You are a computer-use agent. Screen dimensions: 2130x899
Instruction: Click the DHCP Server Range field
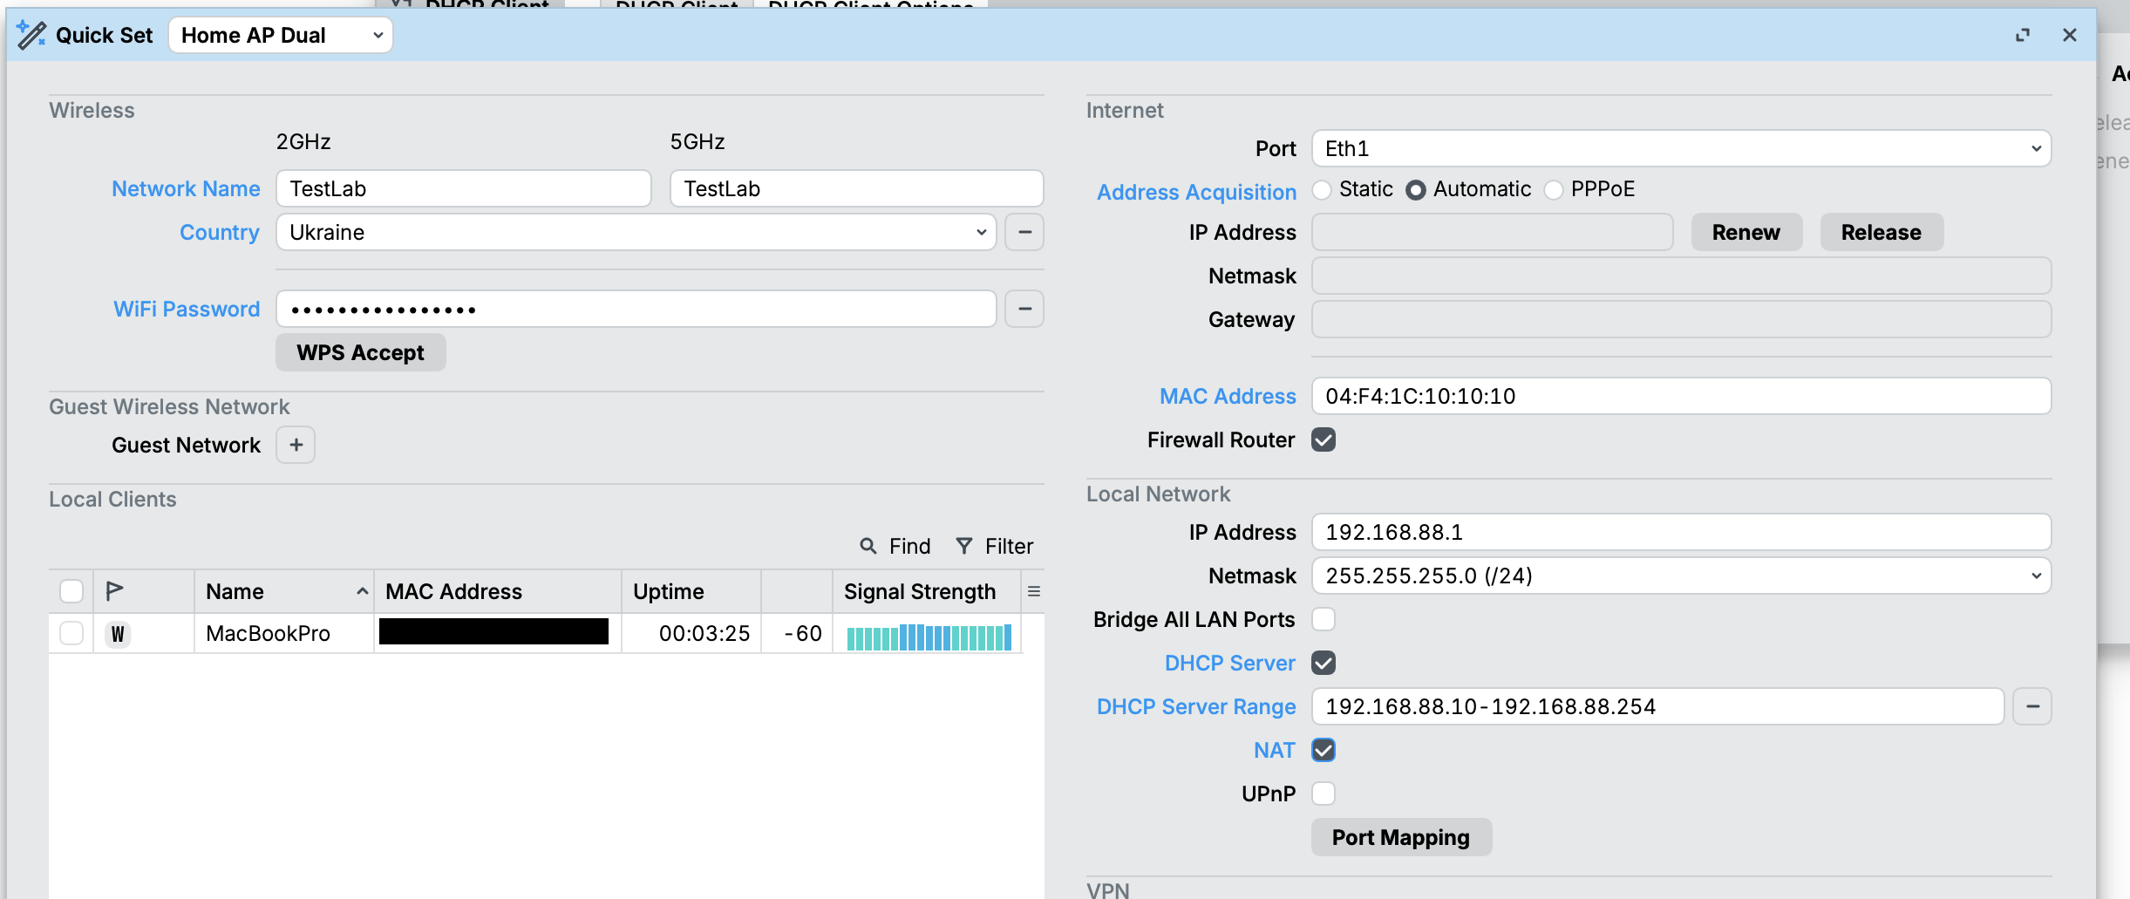click(1658, 706)
